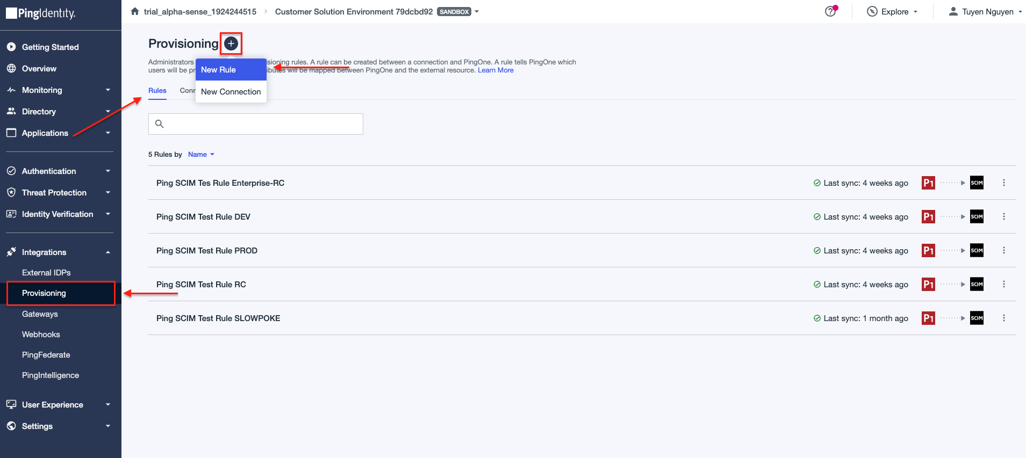Click the Applications window icon
The image size is (1026, 458).
(11, 133)
